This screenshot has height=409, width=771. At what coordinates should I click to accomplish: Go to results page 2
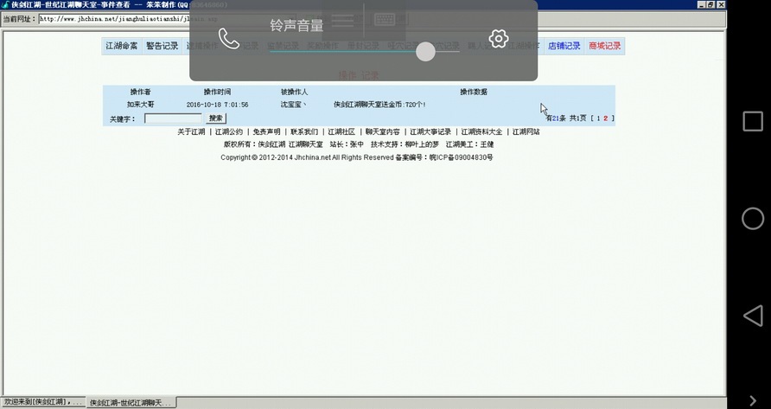[x=605, y=118]
